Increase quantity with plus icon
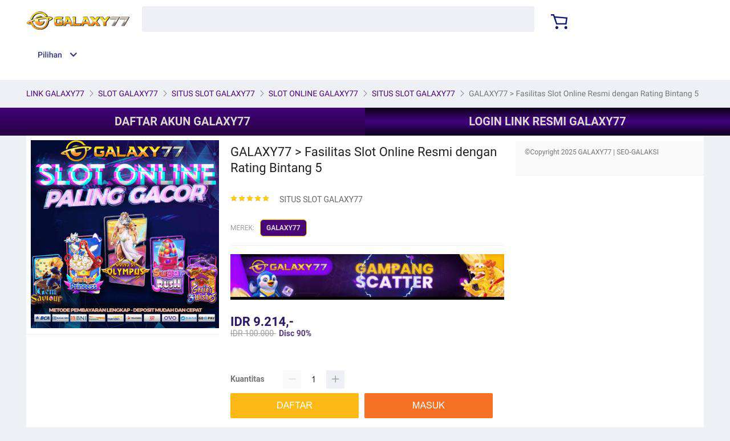This screenshot has width=730, height=441. pos(335,379)
